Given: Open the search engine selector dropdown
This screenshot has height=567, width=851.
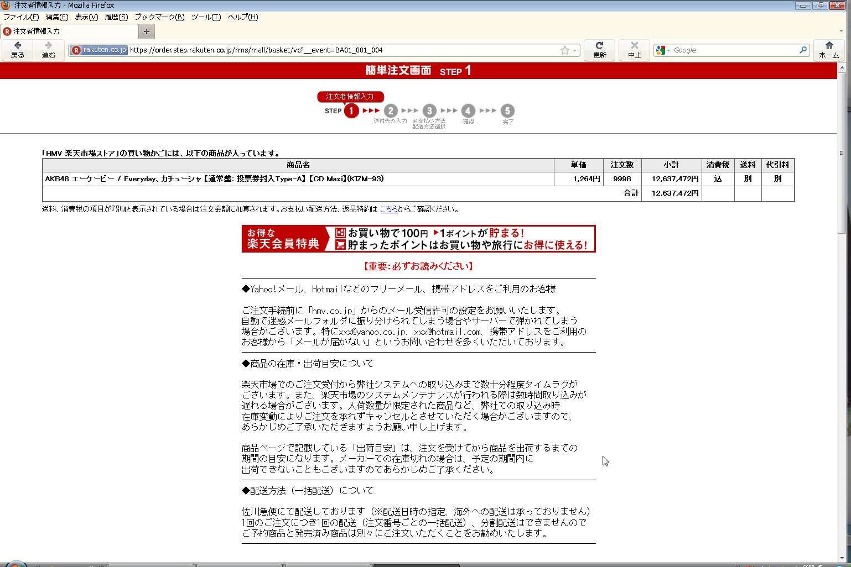Looking at the screenshot, I should click(663, 50).
